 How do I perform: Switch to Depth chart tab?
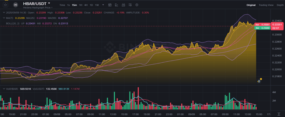pos(280,5)
